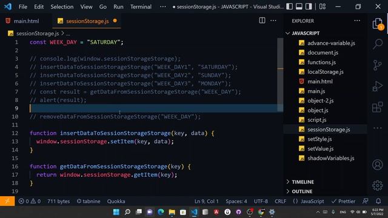The image size is (388, 218).
Task: Toggle the Primary Side Bar layout icon
Action: click(x=290, y=7)
